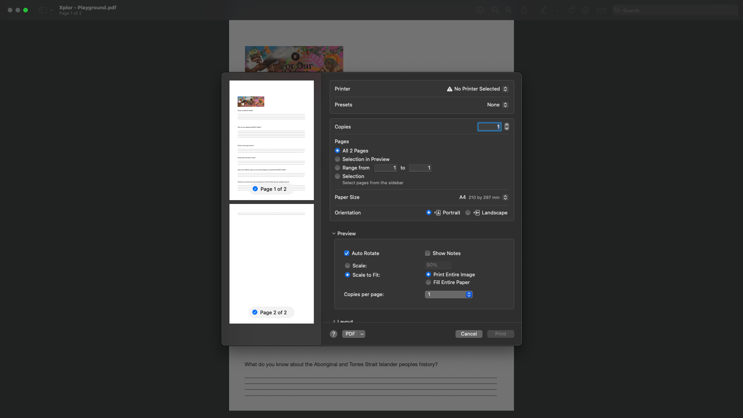Image resolution: width=743 pixels, height=418 pixels.
Task: Cancel the print dialog
Action: [469, 334]
